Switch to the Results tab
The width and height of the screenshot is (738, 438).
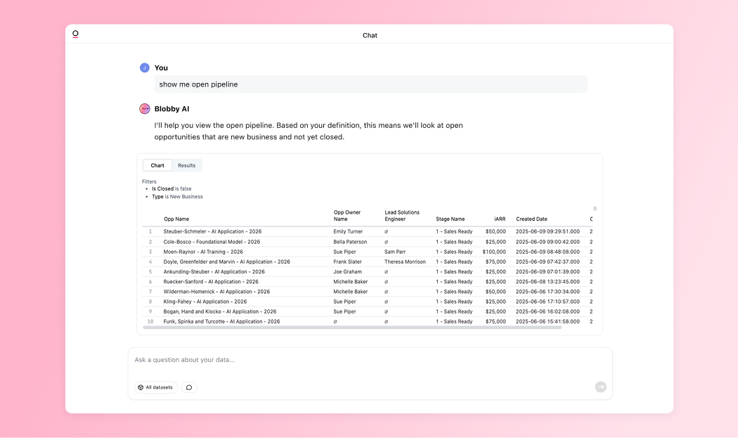[186, 166]
